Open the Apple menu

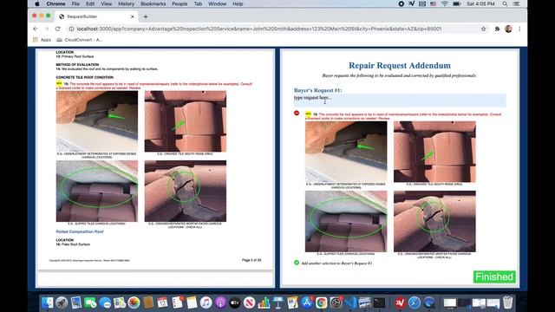tap(37, 3)
